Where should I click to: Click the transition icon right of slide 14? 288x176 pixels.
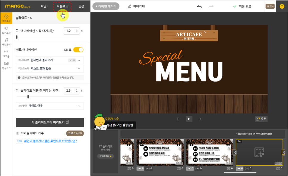point(284,152)
